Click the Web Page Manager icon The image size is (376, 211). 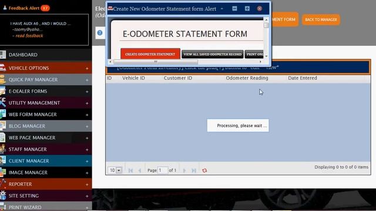pos(2,138)
